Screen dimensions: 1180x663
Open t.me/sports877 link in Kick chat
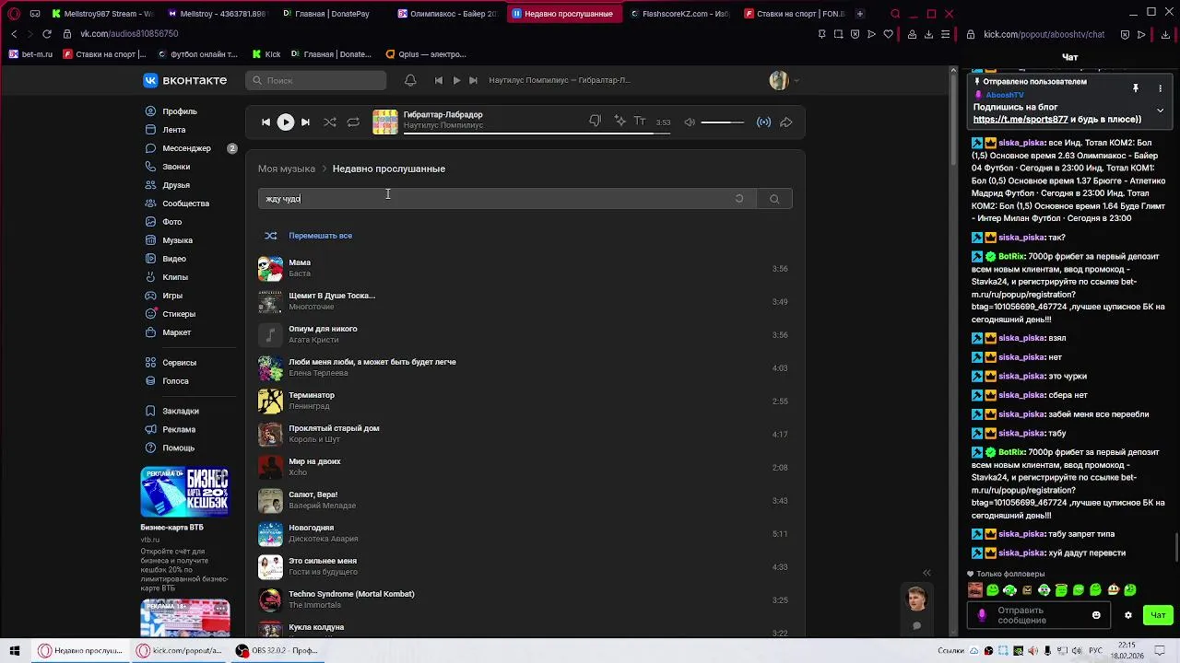(1021, 120)
